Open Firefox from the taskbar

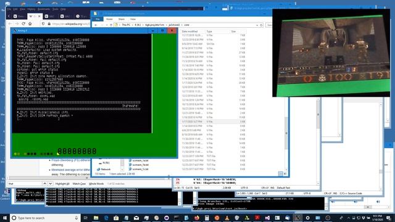(197, 218)
